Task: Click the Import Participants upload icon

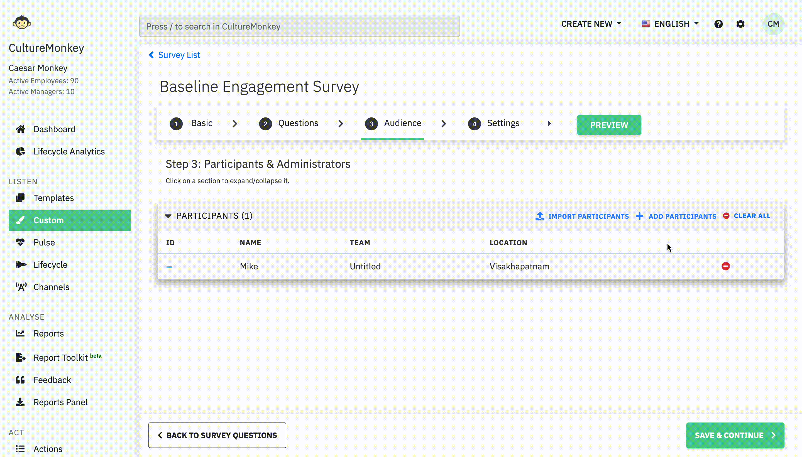Action: click(539, 216)
